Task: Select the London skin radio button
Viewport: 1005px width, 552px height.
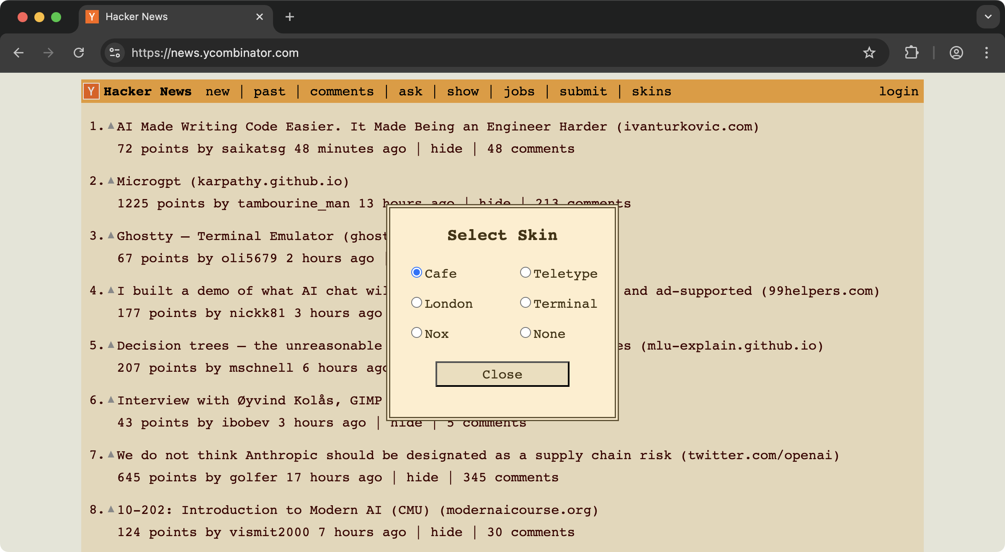Action: [x=416, y=303]
